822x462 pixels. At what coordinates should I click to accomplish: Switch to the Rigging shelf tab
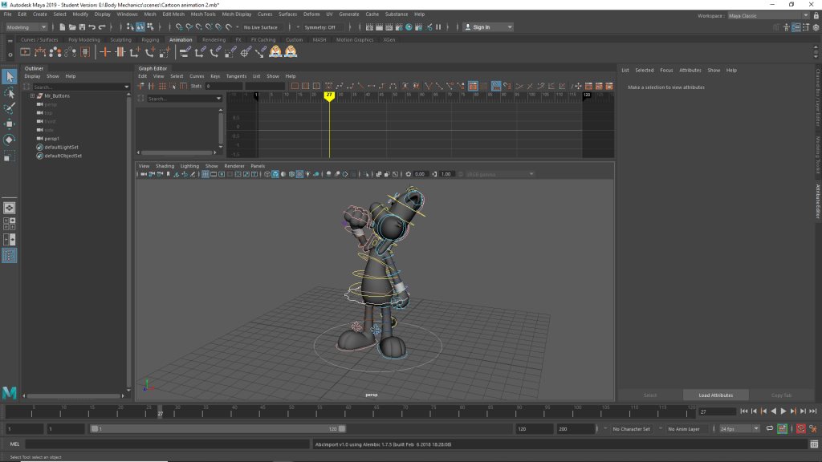(150, 40)
